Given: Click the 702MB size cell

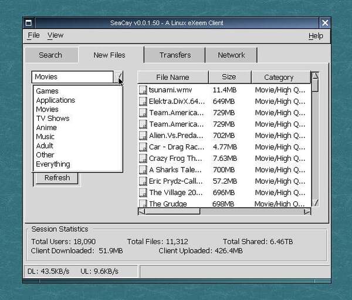Looking at the screenshot, I should 224,136.
